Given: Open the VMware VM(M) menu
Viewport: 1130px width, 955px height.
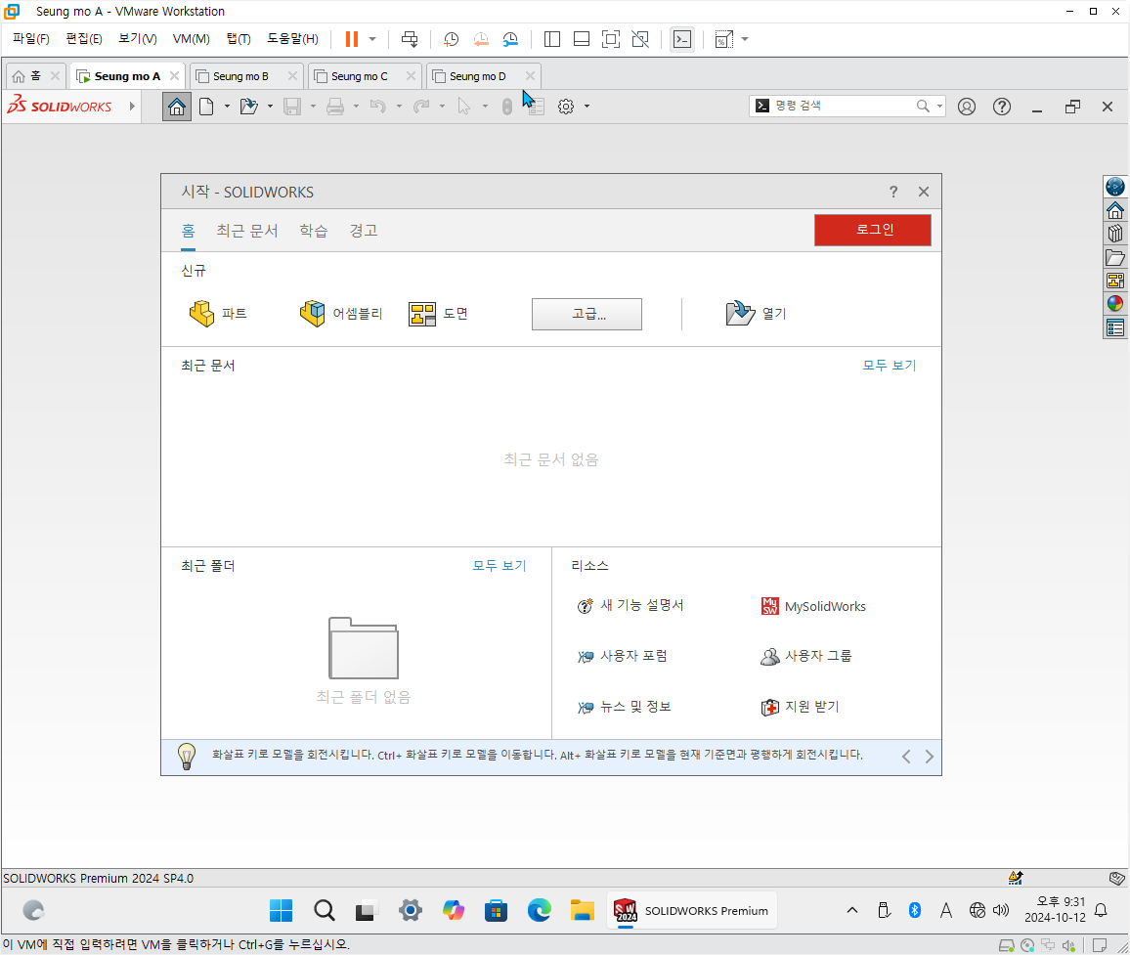Looking at the screenshot, I should 191,39.
